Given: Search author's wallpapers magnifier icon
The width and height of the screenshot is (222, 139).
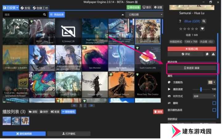Looking at the screenshot, I should (x=204, y=21).
